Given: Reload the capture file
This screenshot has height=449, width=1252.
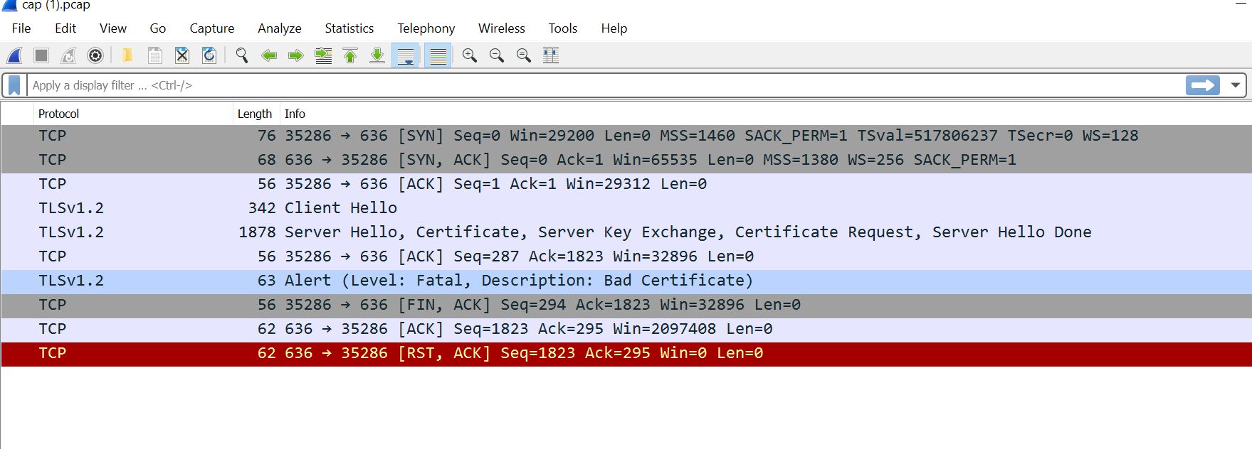Looking at the screenshot, I should (209, 55).
